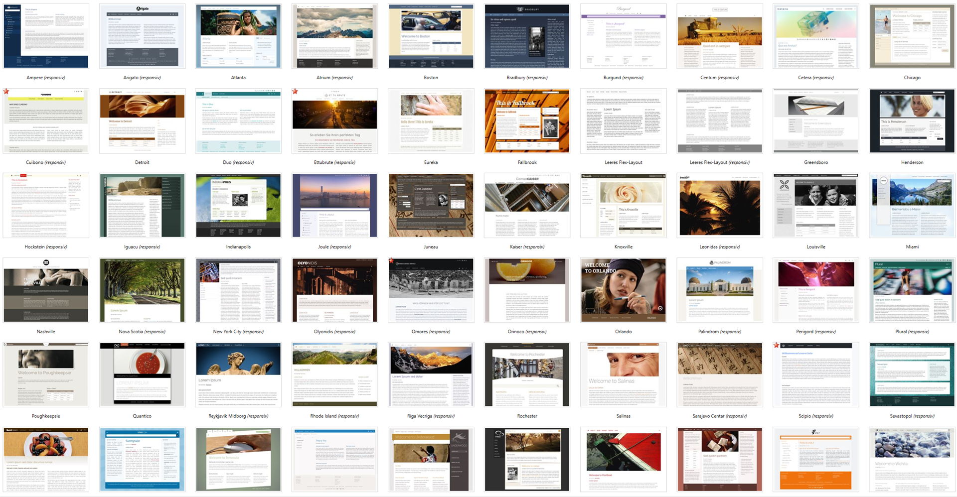Choose the Orlando template thumbnail
Screen dimensions: 957x497
click(x=623, y=290)
